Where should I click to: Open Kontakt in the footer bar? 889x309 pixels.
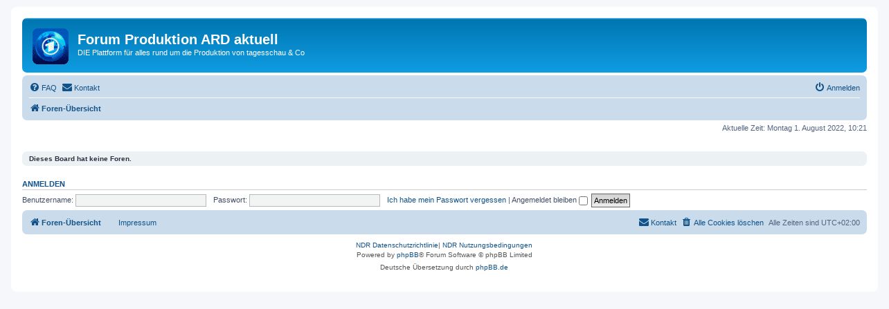[663, 223]
